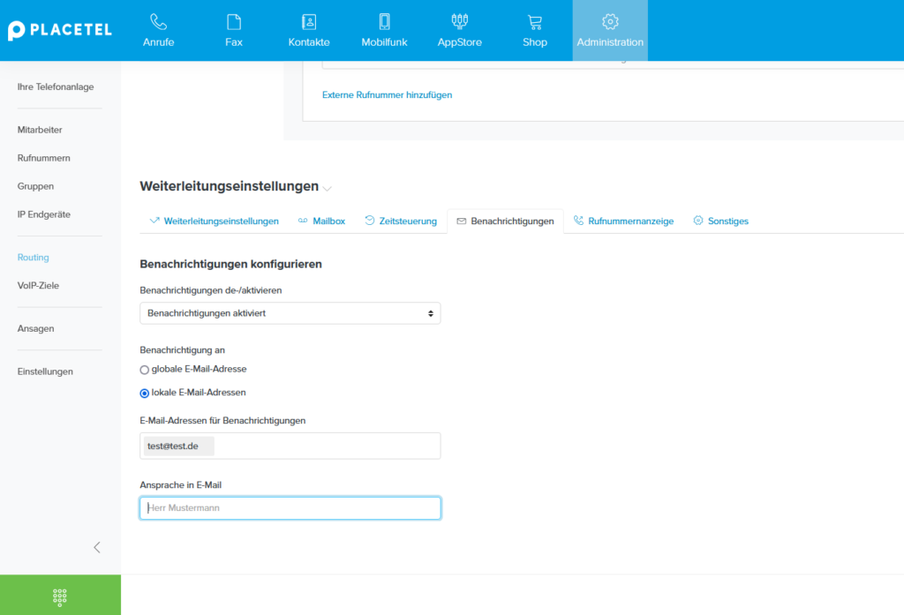Click the gear icon on Sonstiges tab
The height and width of the screenshot is (615, 904).
698,221
